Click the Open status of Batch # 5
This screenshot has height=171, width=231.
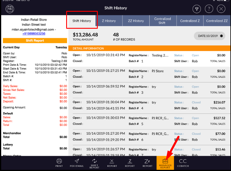195,118
